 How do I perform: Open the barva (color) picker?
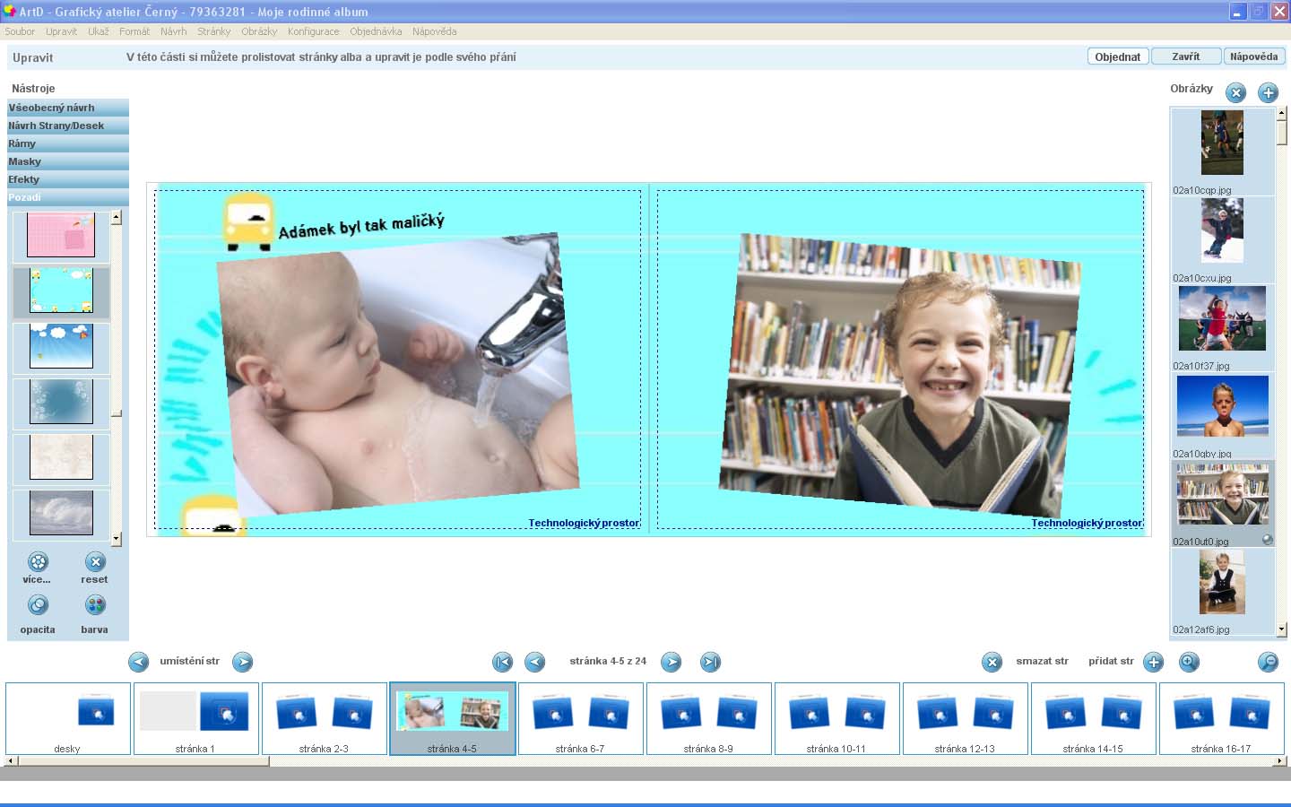[x=95, y=605]
